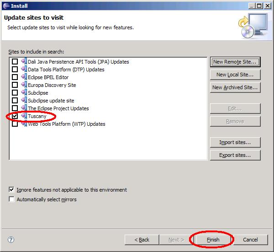
Task: Check the Web Tools Platform (WTP) Updates checkbox
Action: (15, 124)
